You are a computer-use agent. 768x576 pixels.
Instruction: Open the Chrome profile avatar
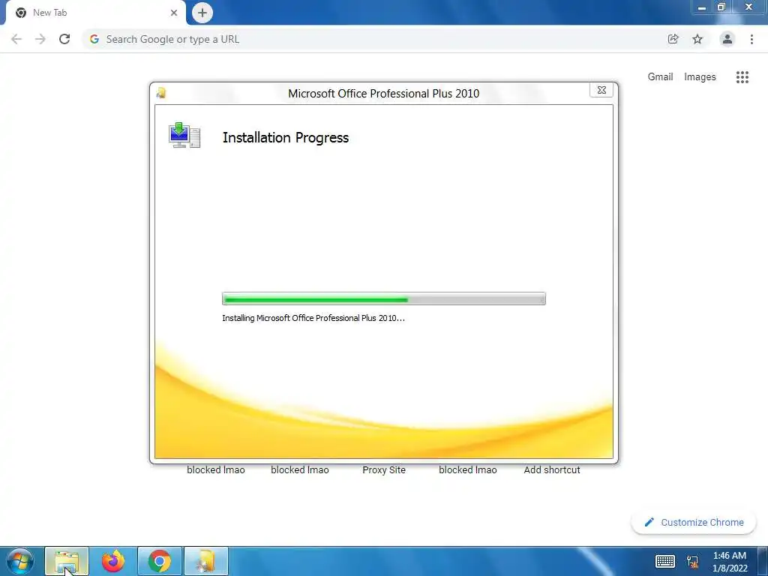[727, 39]
